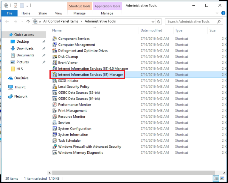Sort by the Size column header
The height and width of the screenshot is (183, 228).
tap(212, 30)
